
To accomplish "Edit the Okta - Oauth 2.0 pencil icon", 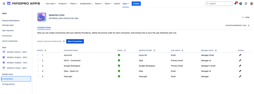I will 240,71.
